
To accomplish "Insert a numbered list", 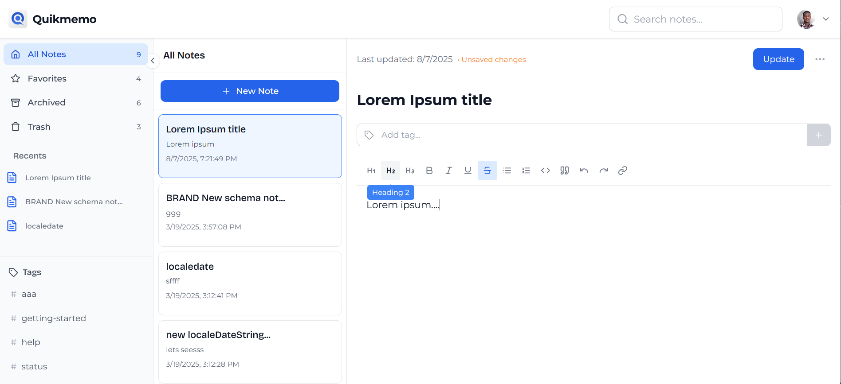I will [x=526, y=171].
